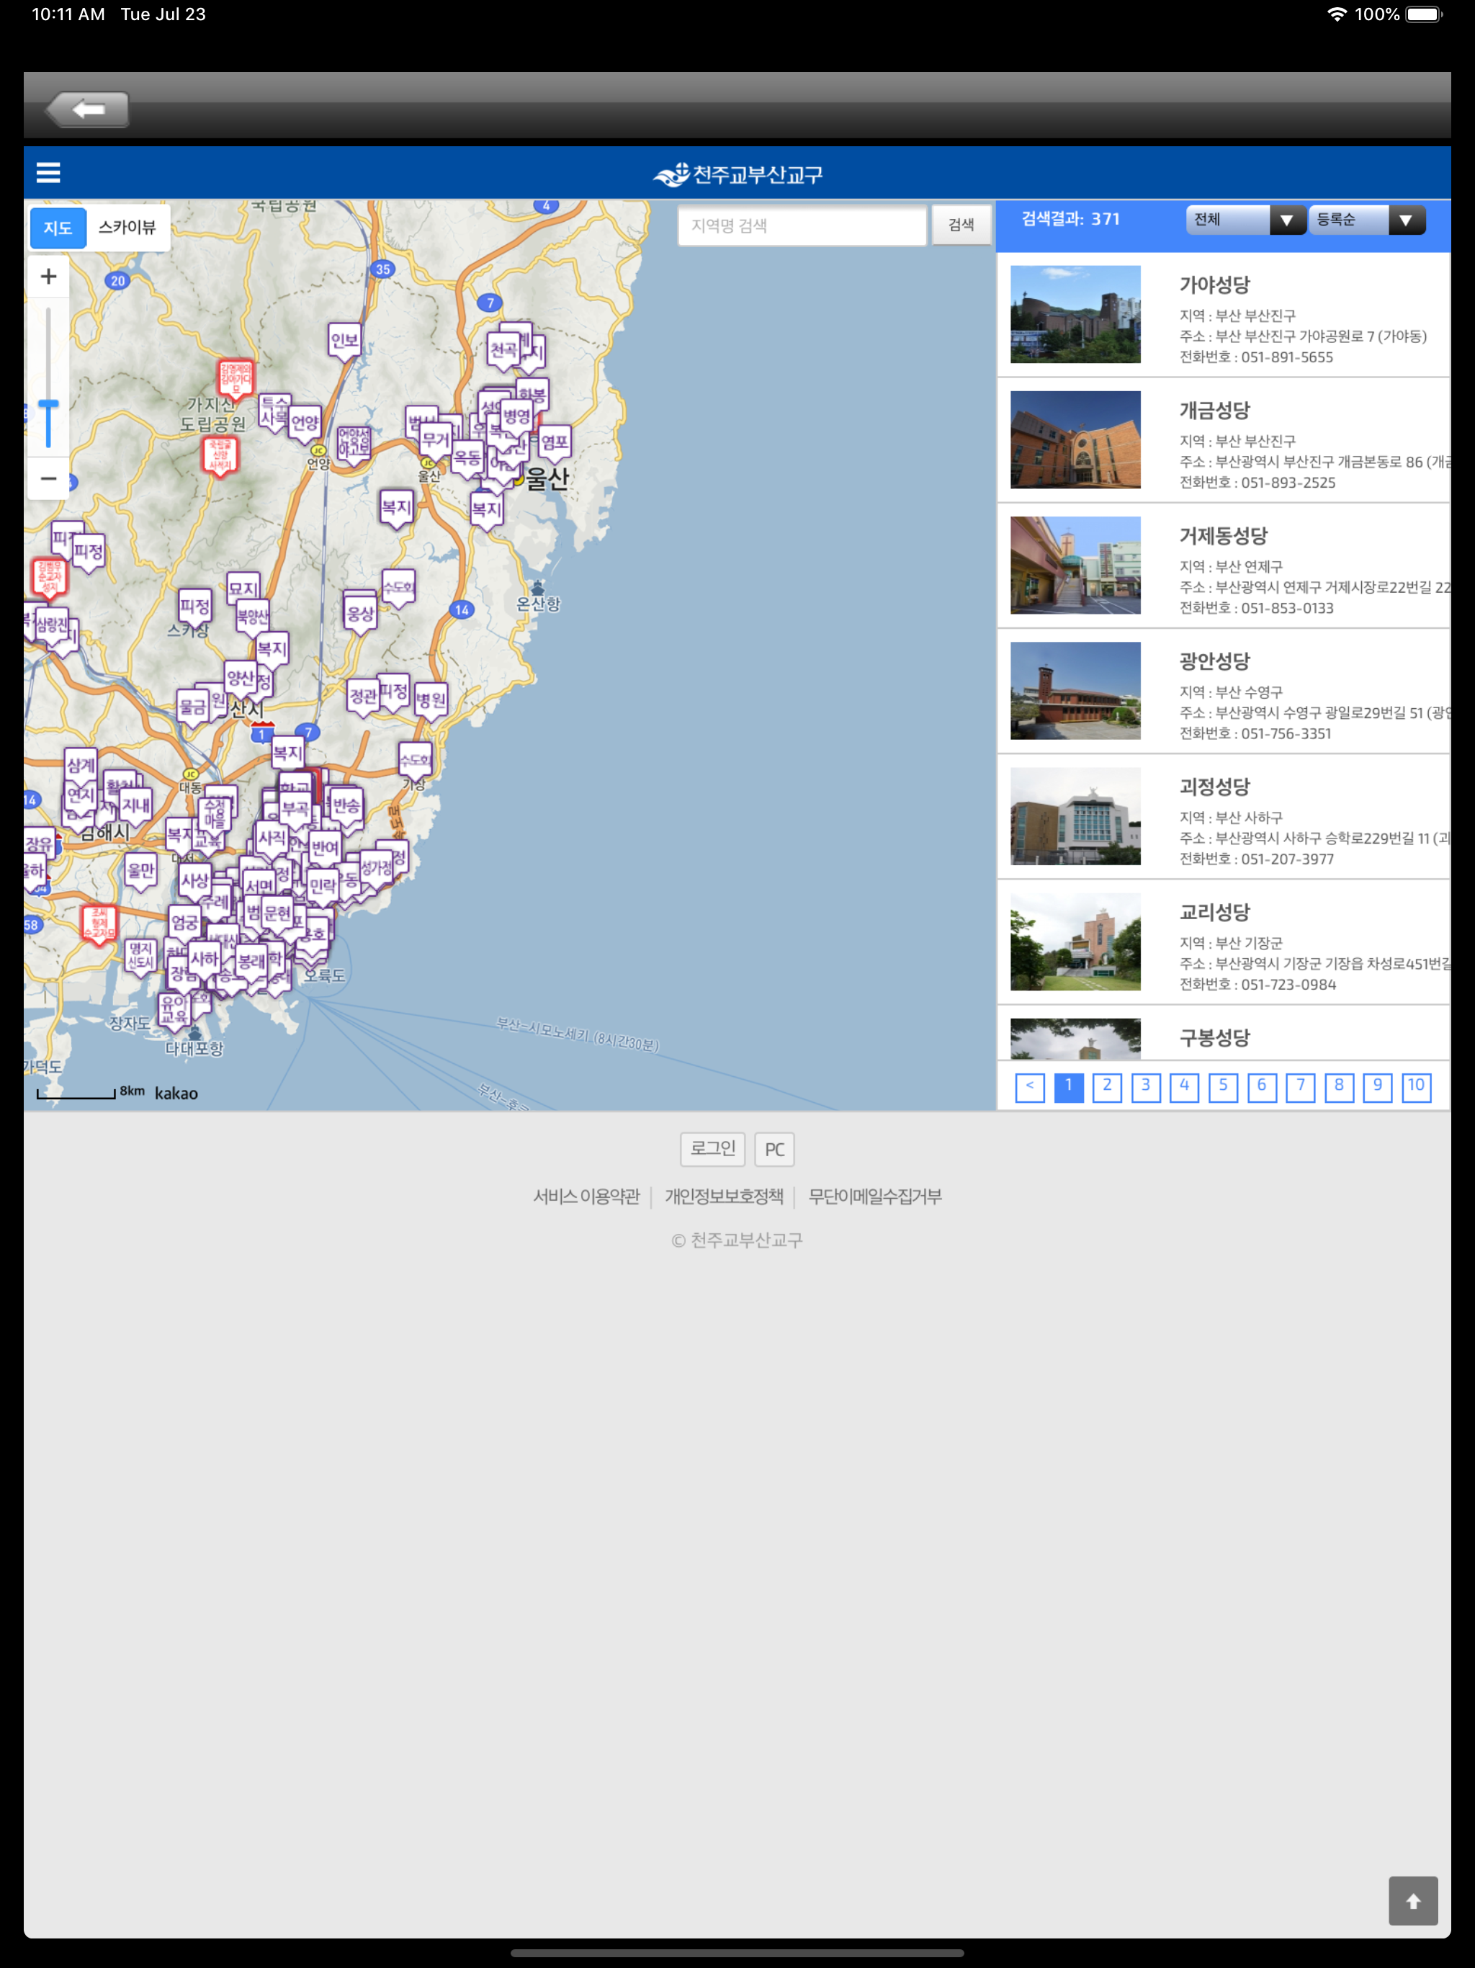Click the 천주교부산교구 header logo
The height and width of the screenshot is (1968, 1475).
(x=737, y=174)
